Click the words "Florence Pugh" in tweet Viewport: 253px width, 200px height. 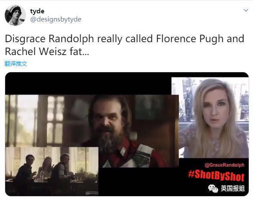tap(190, 39)
